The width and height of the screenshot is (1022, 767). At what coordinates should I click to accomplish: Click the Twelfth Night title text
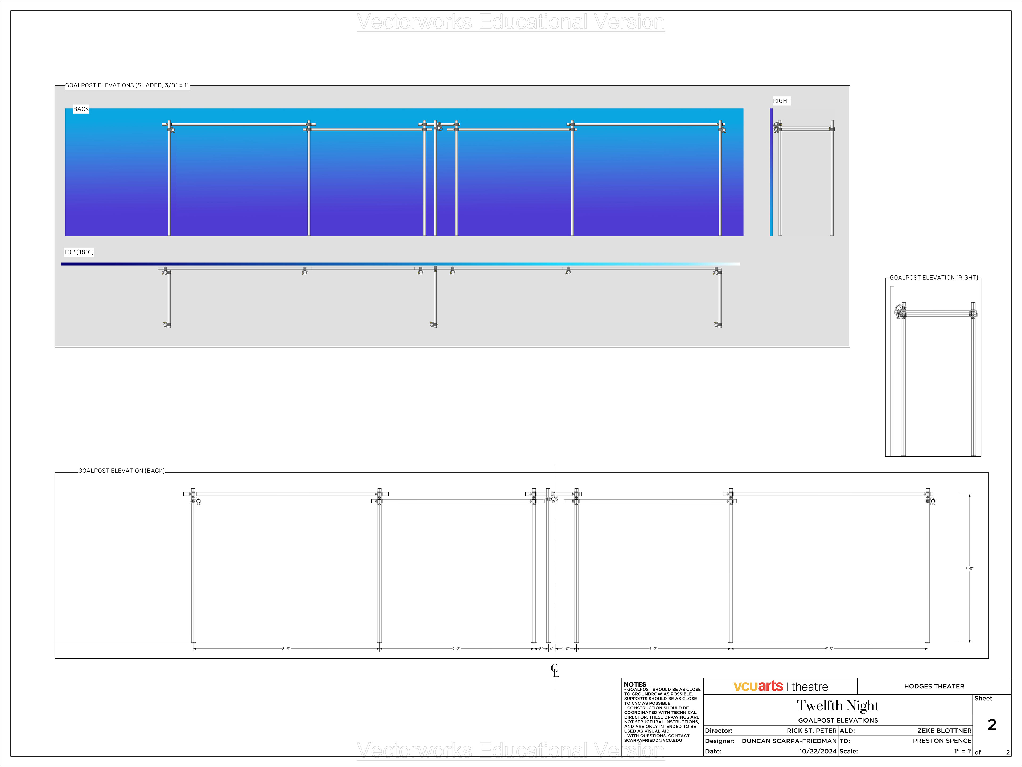point(838,705)
